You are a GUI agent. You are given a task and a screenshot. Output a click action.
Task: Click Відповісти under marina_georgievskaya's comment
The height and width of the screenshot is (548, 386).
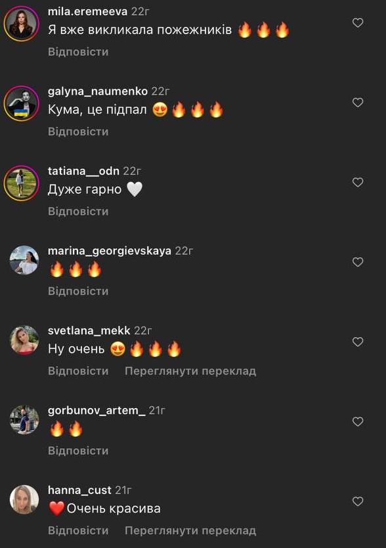click(x=78, y=291)
